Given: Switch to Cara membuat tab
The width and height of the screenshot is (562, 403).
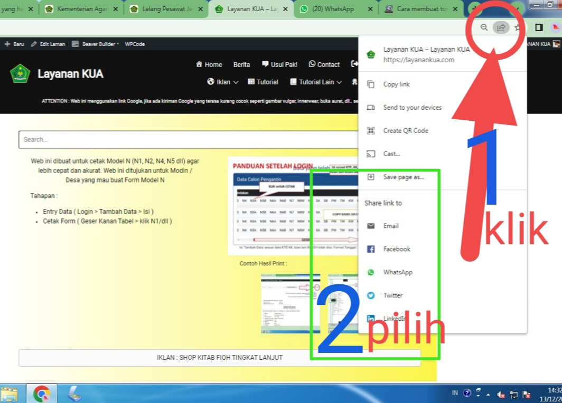Looking at the screenshot, I should [422, 9].
